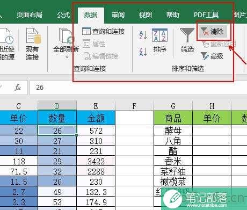This screenshot has width=247, height=210.
Task: Select cell with value 11.5
Action: 19,182
